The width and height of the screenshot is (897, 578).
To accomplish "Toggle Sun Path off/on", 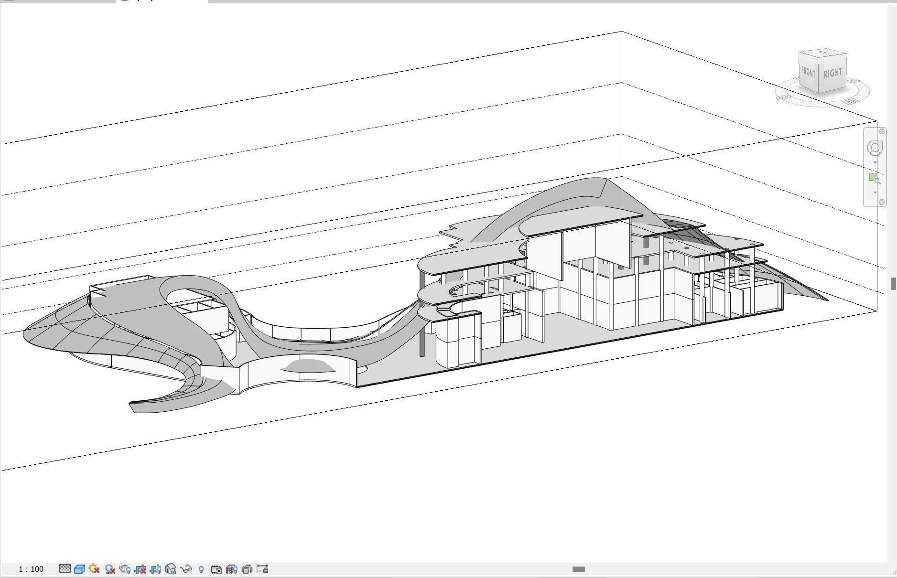I will click(94, 569).
